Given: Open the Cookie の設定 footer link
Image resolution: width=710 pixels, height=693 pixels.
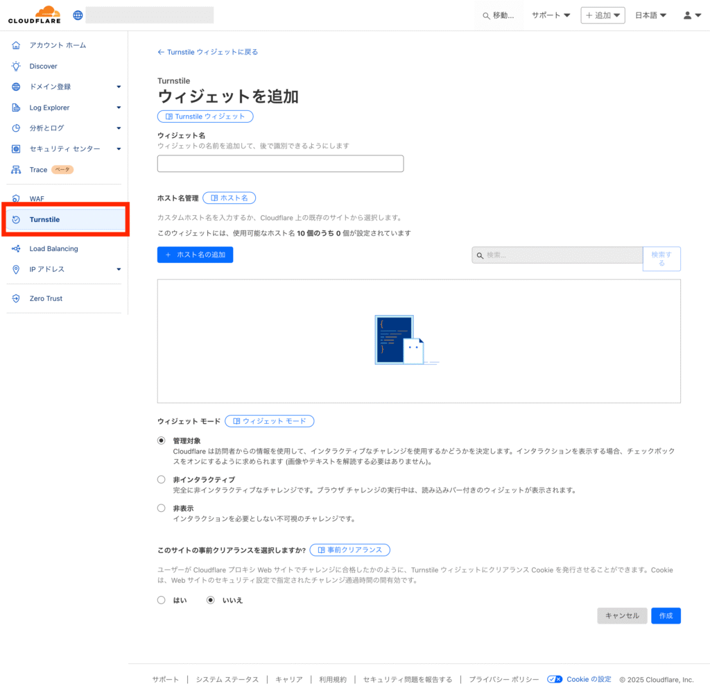Looking at the screenshot, I should (x=589, y=679).
